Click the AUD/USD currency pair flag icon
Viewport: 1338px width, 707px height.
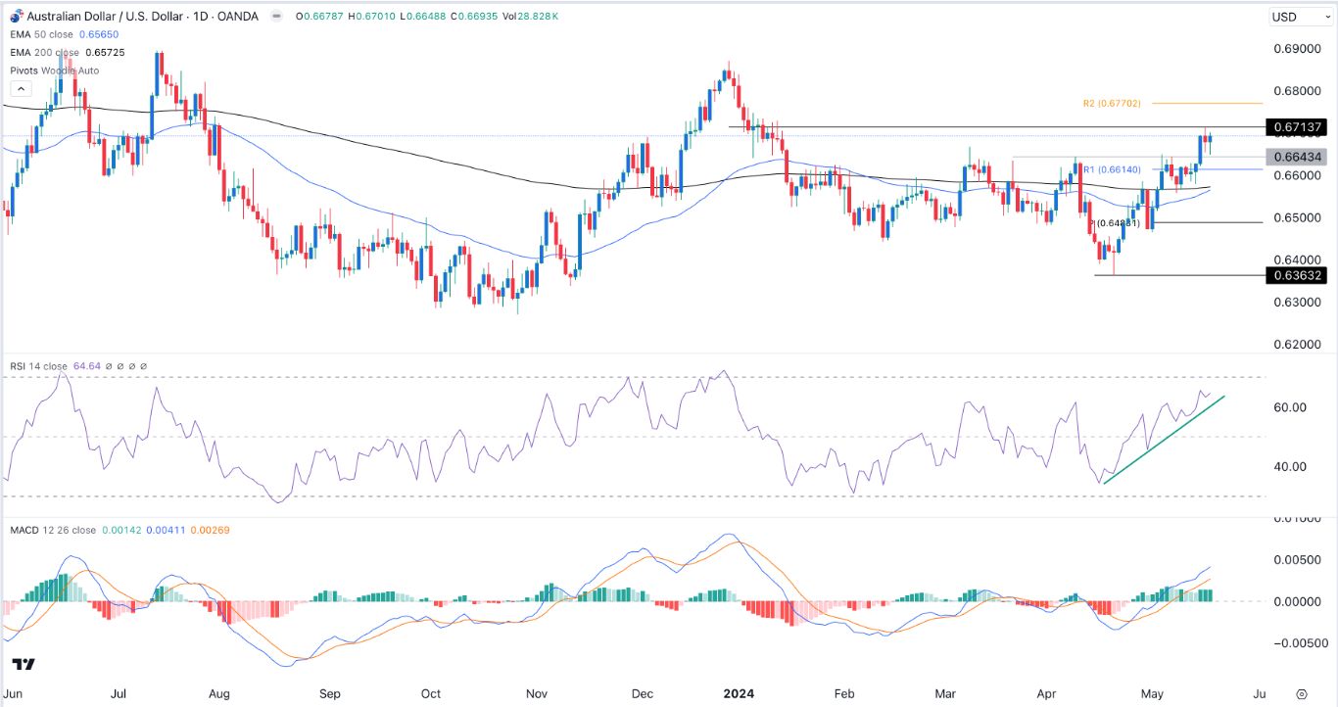(14, 16)
